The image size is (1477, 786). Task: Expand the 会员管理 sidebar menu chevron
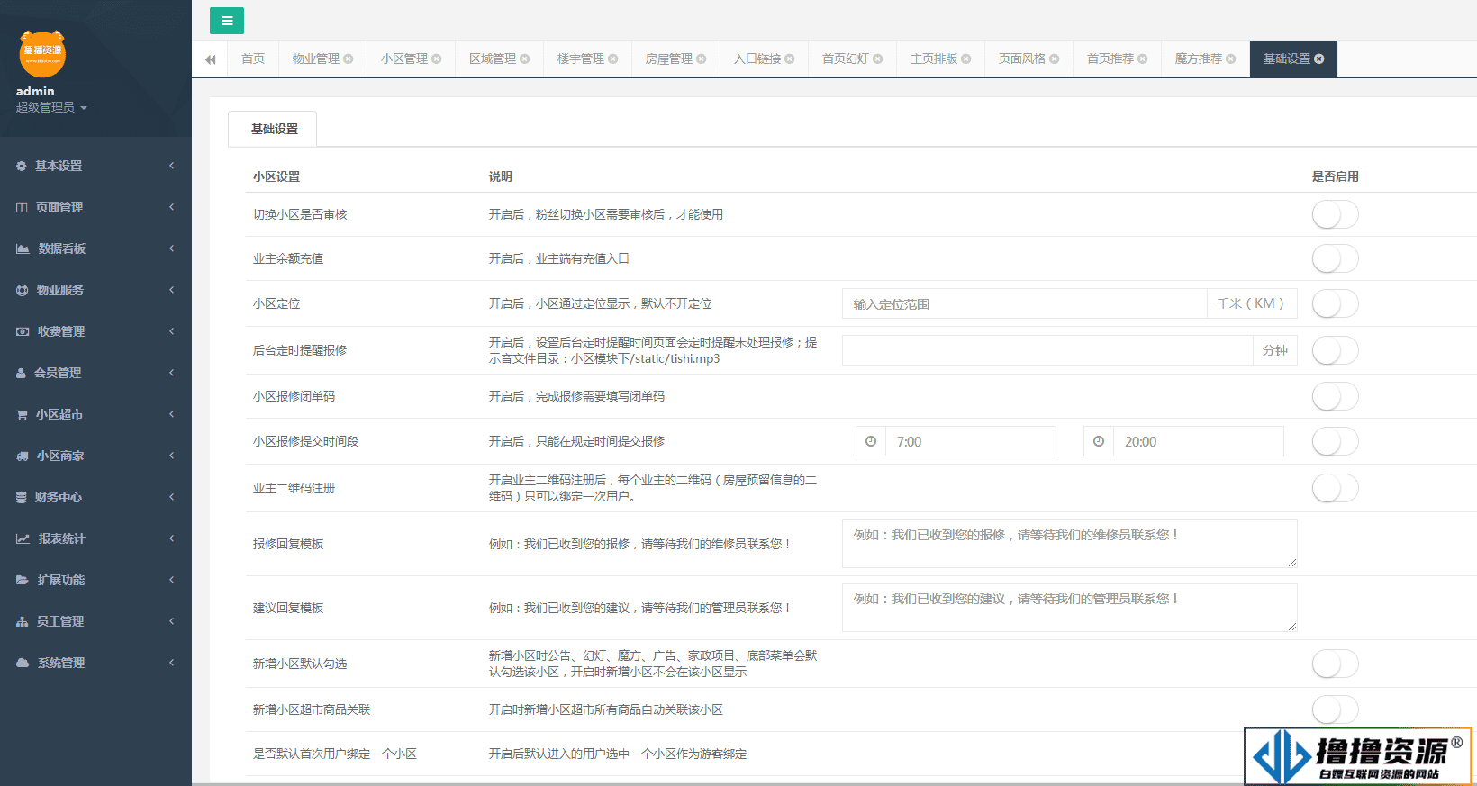[171, 373]
